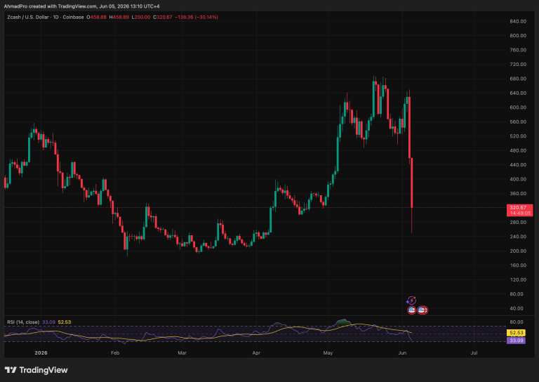This screenshot has height=382, width=539.
Task: Click the May label on the time axis
Action: tap(328, 353)
